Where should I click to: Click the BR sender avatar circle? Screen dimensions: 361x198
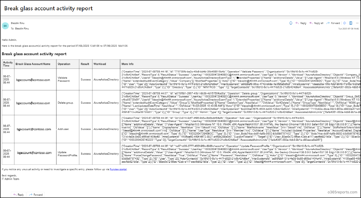coord(5,26)
